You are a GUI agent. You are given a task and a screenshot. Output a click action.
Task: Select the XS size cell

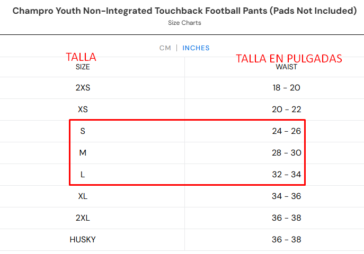(x=83, y=110)
